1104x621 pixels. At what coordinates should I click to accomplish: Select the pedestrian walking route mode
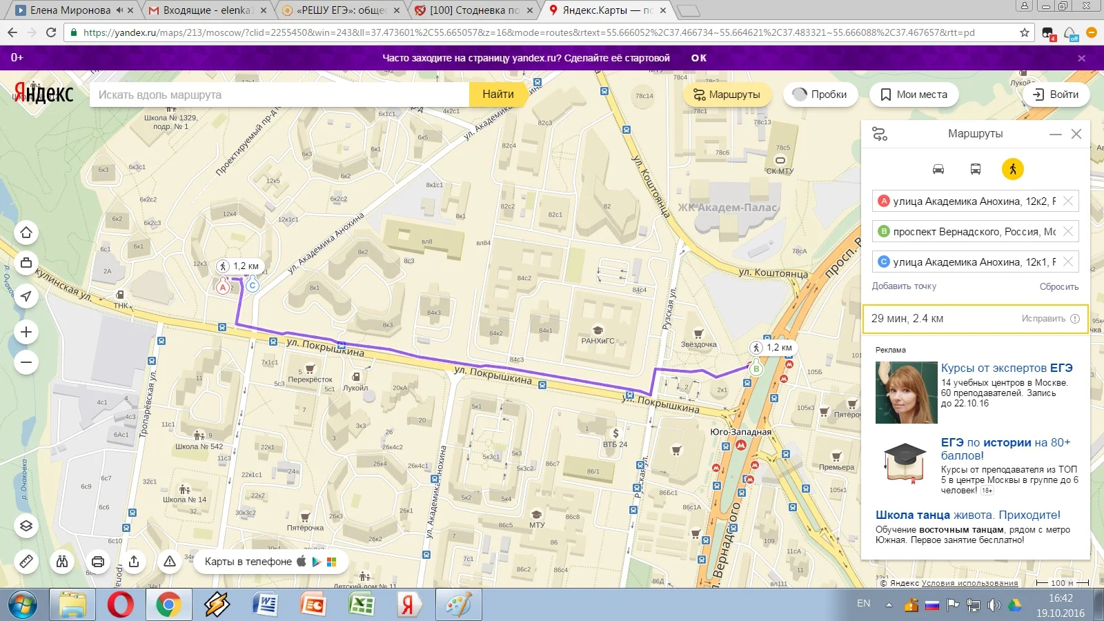1013,169
